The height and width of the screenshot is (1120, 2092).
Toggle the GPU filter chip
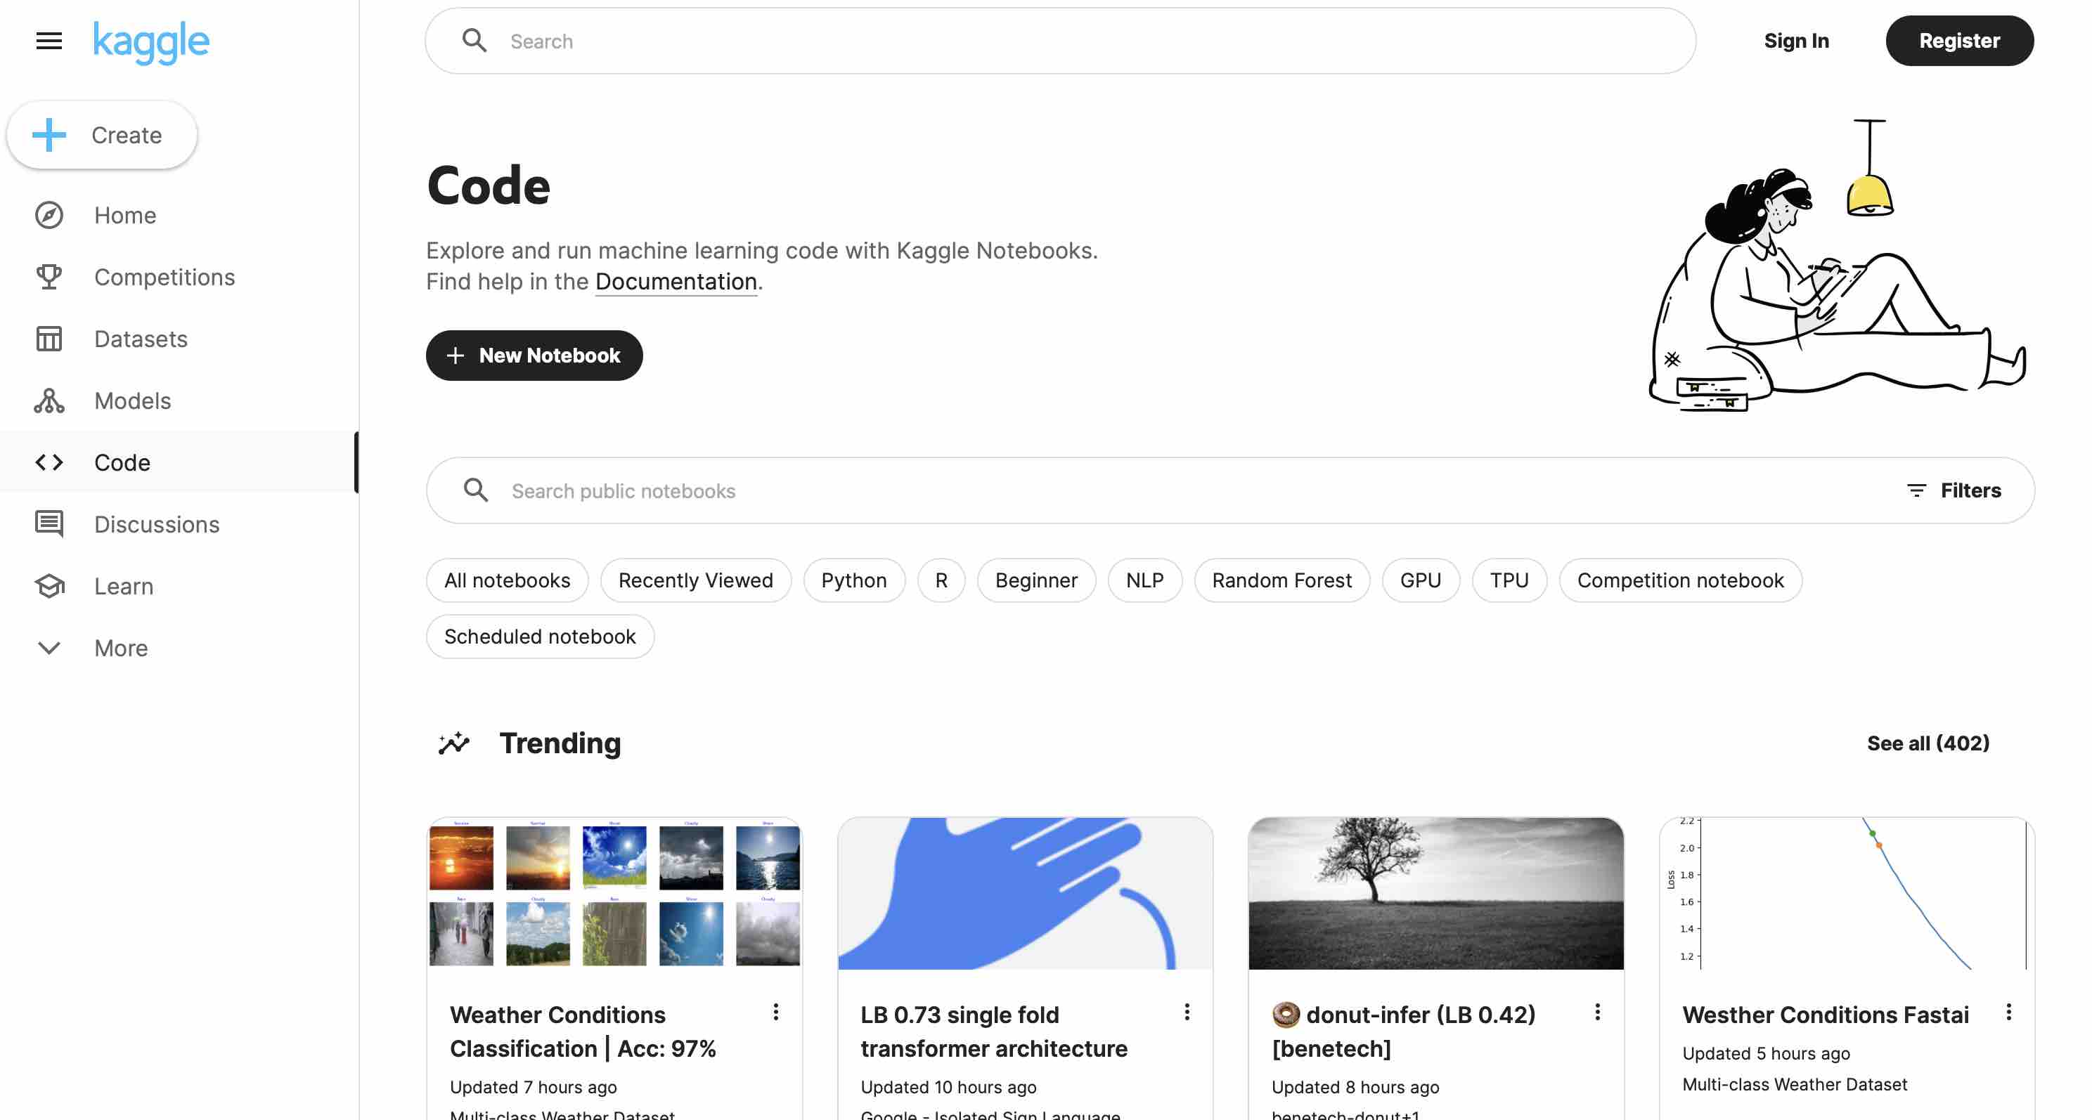coord(1419,580)
